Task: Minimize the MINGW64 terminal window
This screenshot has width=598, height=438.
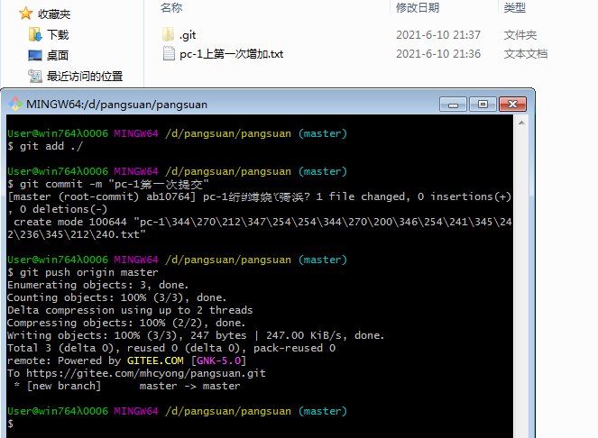Action: (x=460, y=104)
